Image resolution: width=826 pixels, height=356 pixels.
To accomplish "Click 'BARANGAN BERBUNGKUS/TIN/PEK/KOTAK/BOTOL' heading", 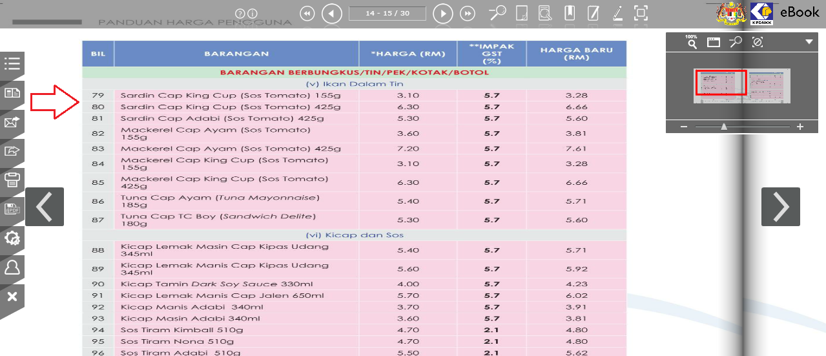I will pyautogui.click(x=354, y=72).
